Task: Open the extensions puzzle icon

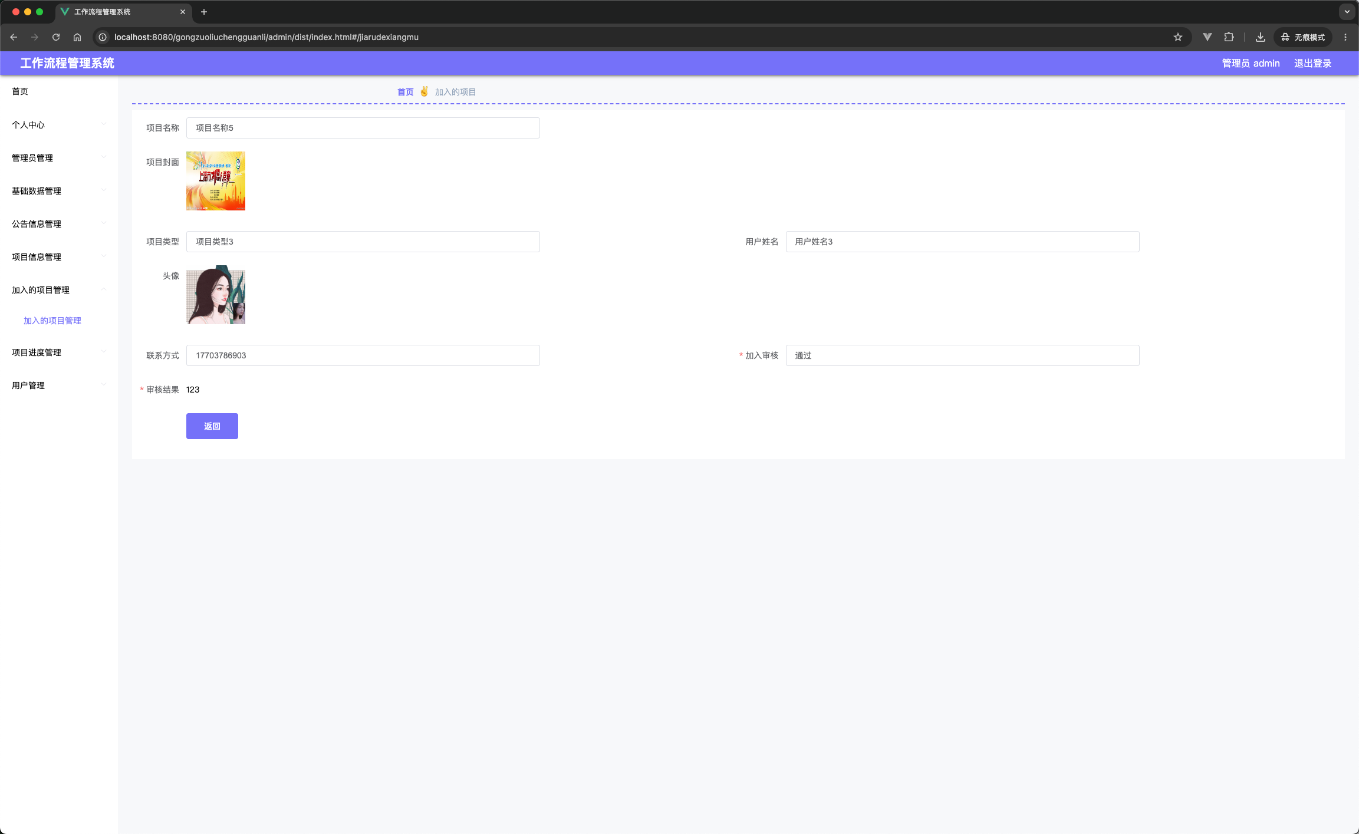Action: pyautogui.click(x=1229, y=37)
